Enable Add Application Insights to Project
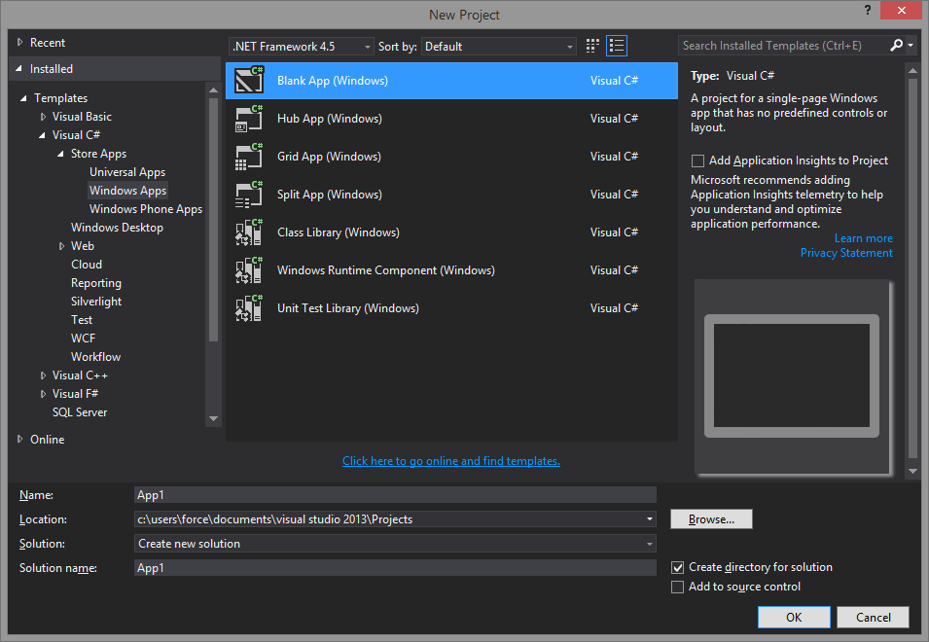 697,160
